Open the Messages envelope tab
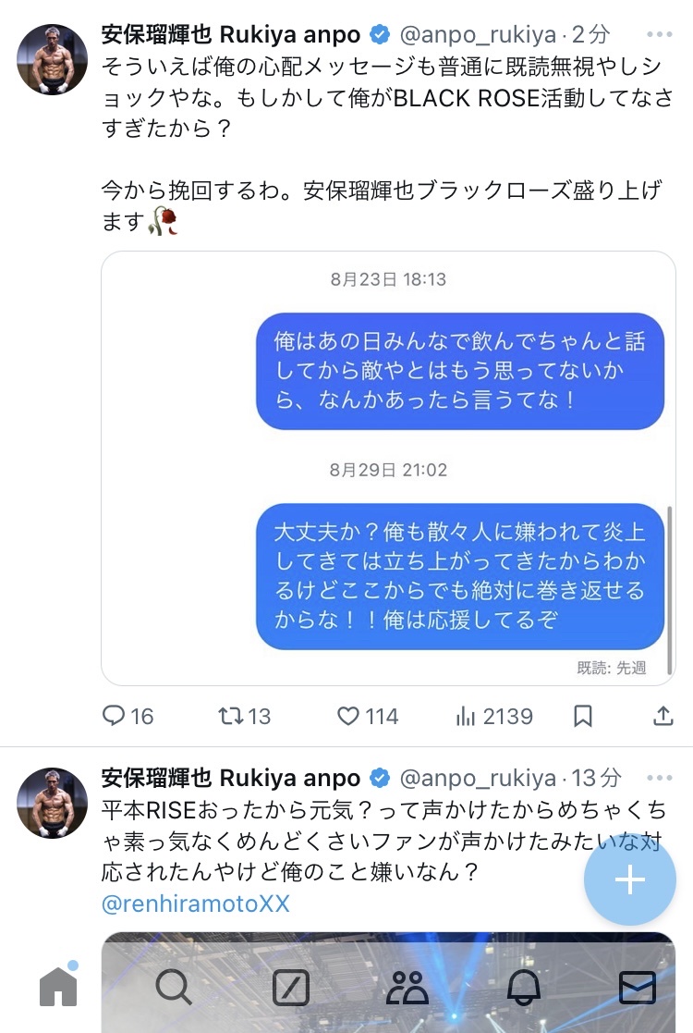The height and width of the screenshot is (1033, 693). tap(638, 989)
